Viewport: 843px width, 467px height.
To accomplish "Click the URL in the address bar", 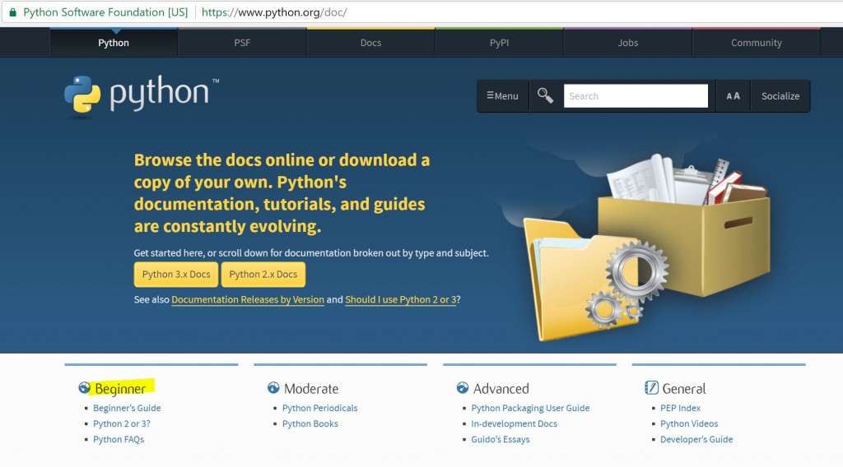I will (x=274, y=12).
